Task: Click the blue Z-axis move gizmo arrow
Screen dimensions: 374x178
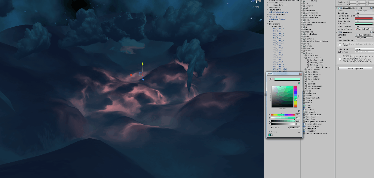Action: [x=143, y=79]
